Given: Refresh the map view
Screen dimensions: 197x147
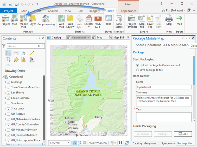Looking at the screenshot, I should (127, 143).
